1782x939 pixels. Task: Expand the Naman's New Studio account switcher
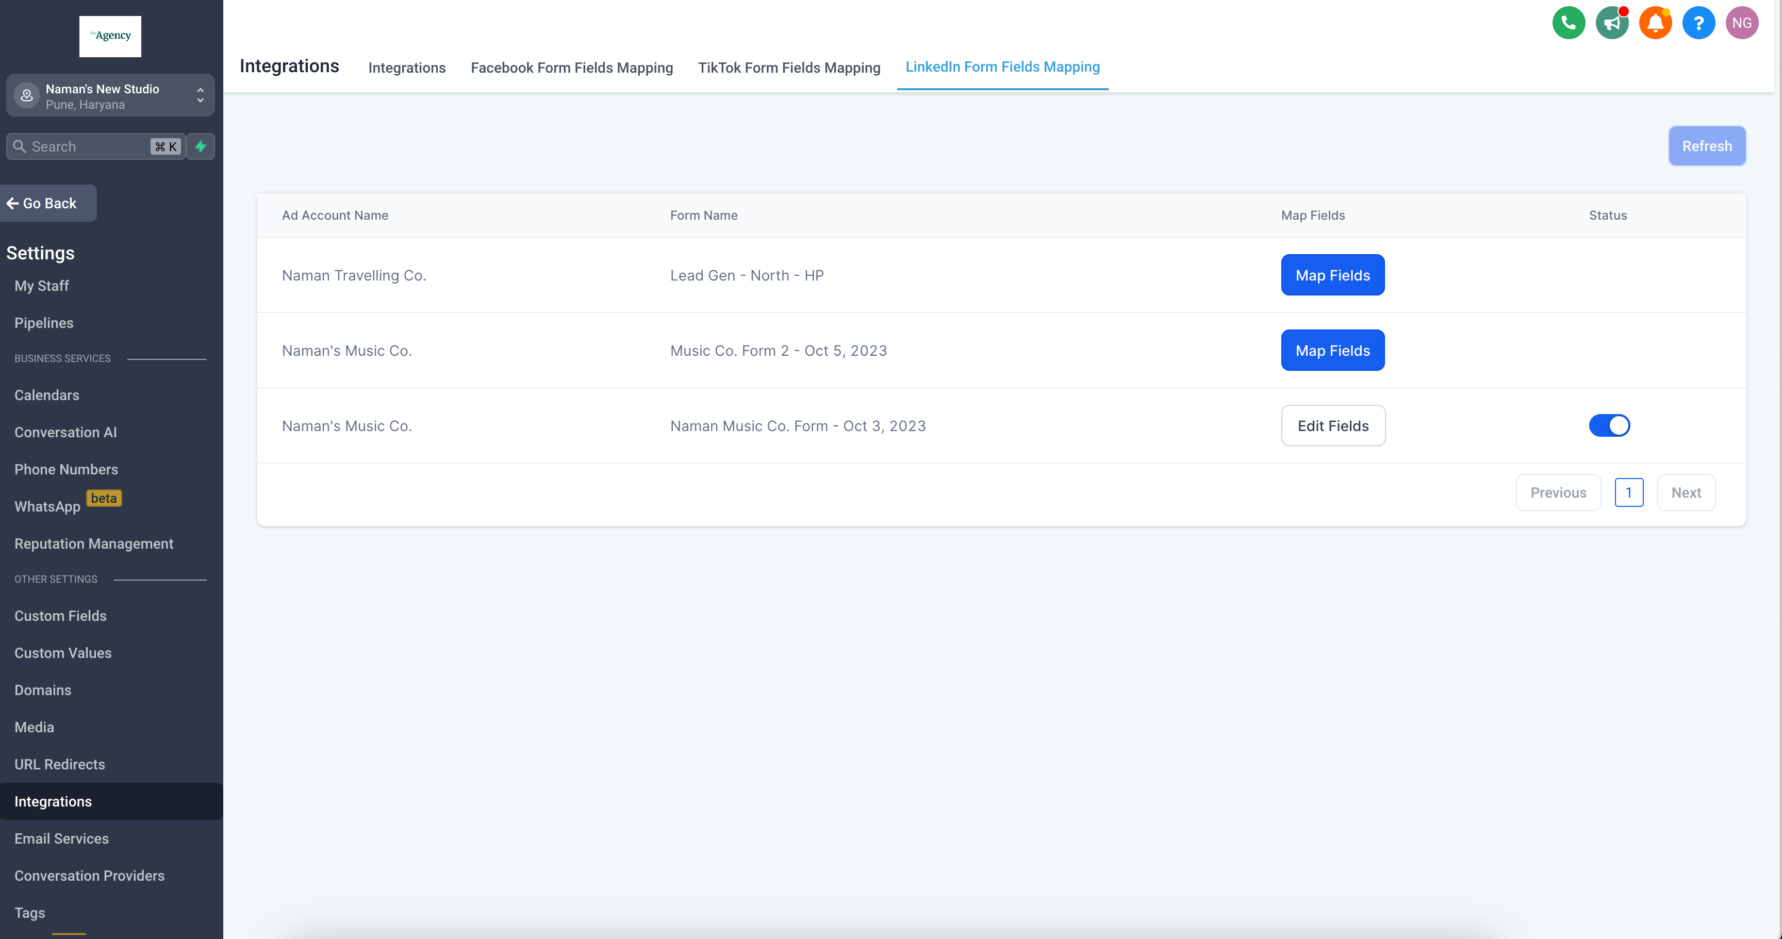(110, 95)
